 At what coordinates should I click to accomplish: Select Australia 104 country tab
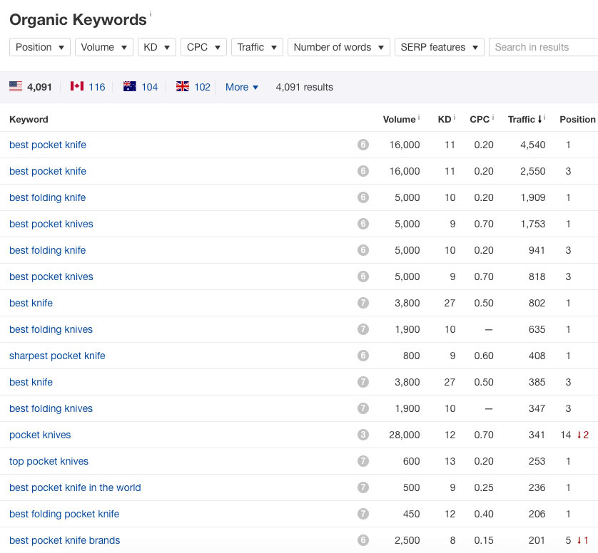click(141, 87)
